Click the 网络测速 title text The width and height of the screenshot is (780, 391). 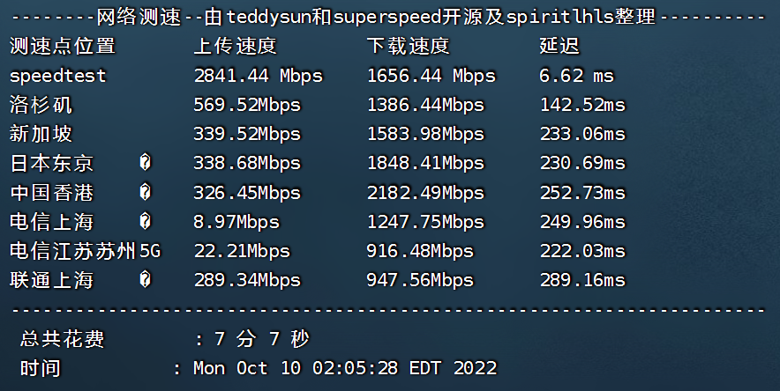[x=139, y=17]
